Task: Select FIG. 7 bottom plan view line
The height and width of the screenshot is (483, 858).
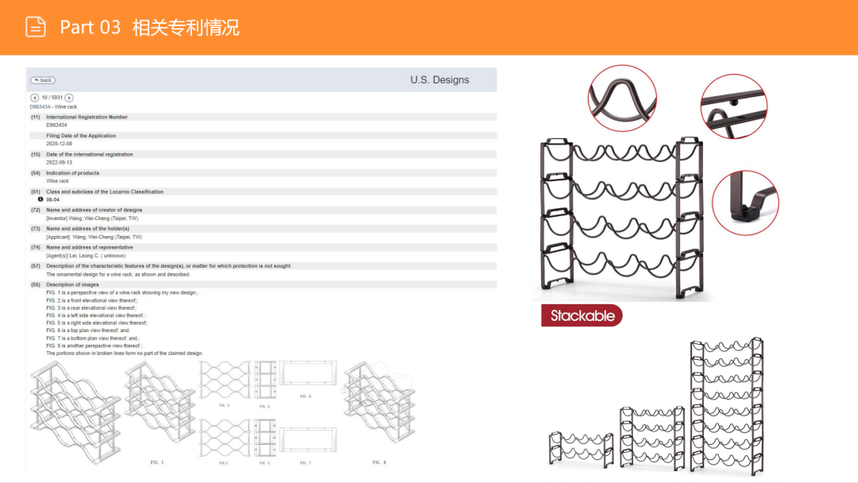Action: 92,338
